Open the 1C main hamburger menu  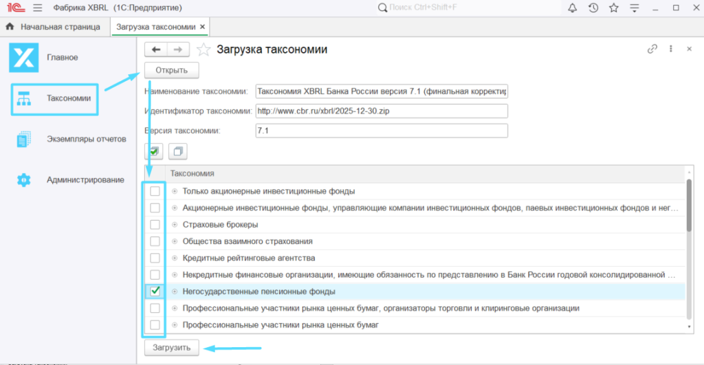[38, 8]
